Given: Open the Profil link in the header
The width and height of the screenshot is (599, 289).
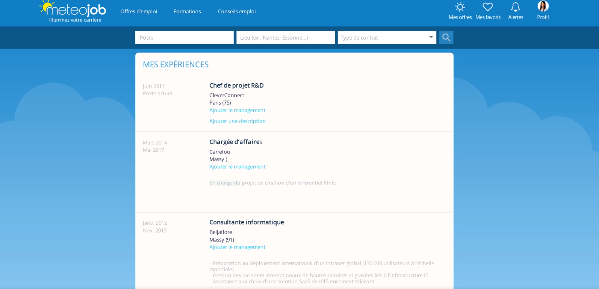Looking at the screenshot, I should [543, 17].
